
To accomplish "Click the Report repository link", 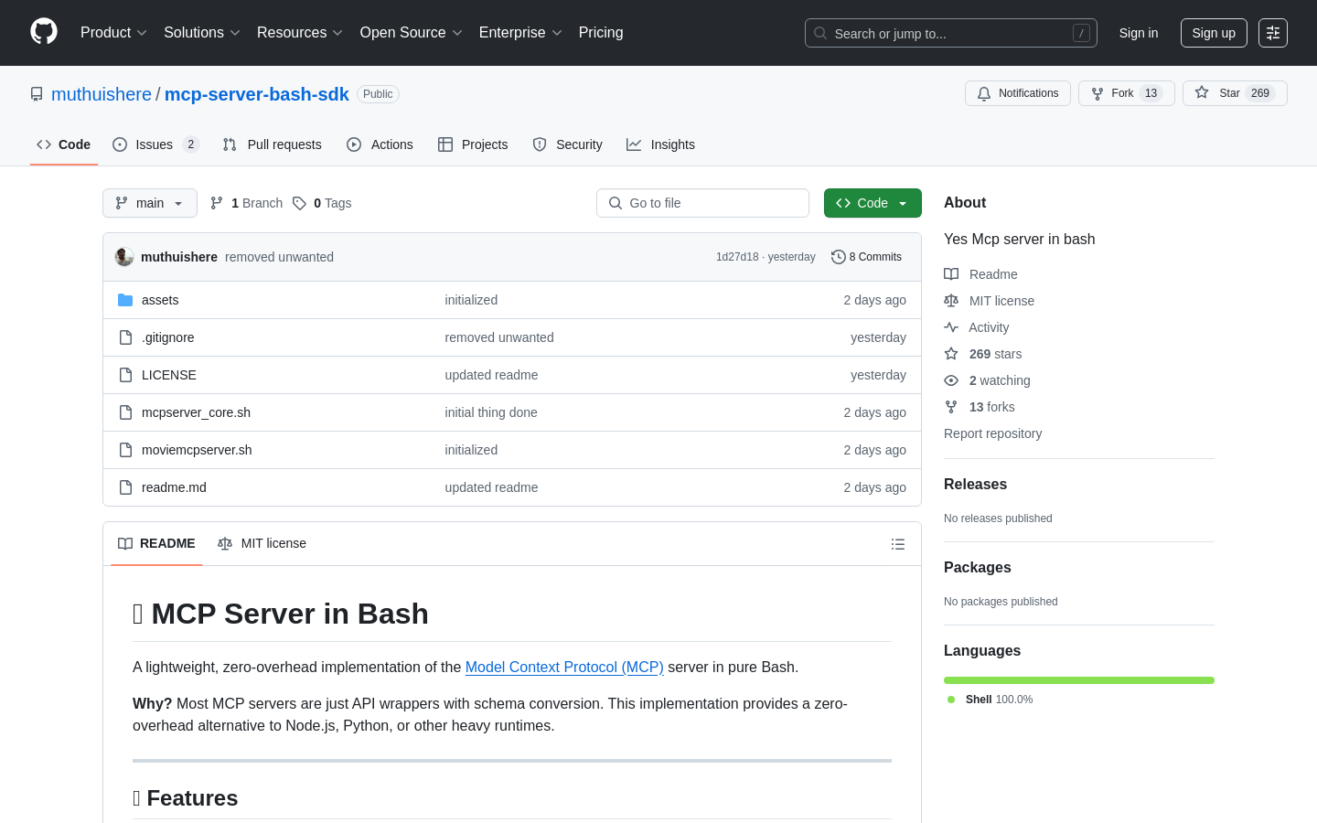I will (x=992, y=433).
